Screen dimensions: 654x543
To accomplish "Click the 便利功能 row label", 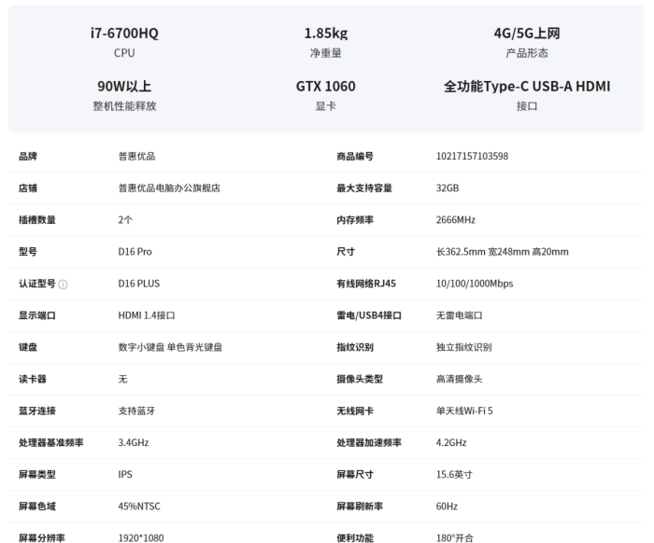I will click(x=355, y=538).
